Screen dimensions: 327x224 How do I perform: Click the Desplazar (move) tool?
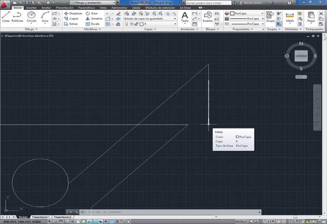click(73, 13)
